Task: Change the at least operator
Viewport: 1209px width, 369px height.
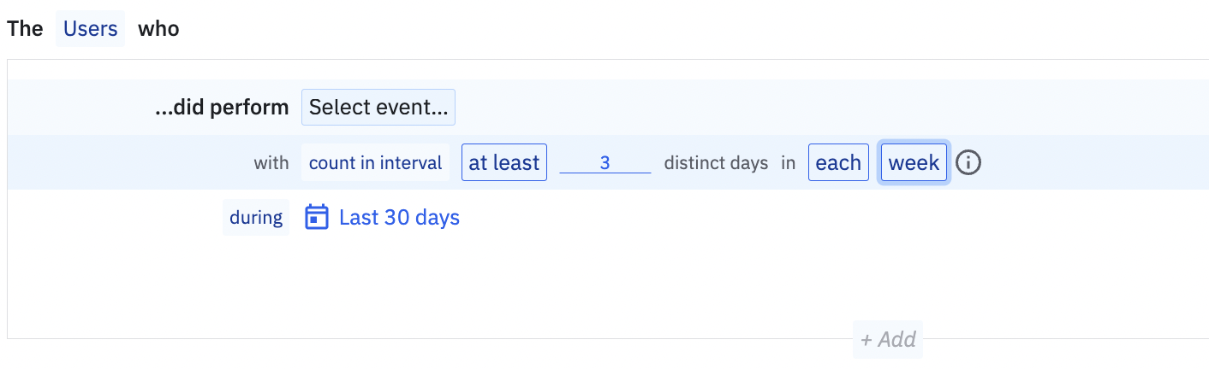Action: 503,162
